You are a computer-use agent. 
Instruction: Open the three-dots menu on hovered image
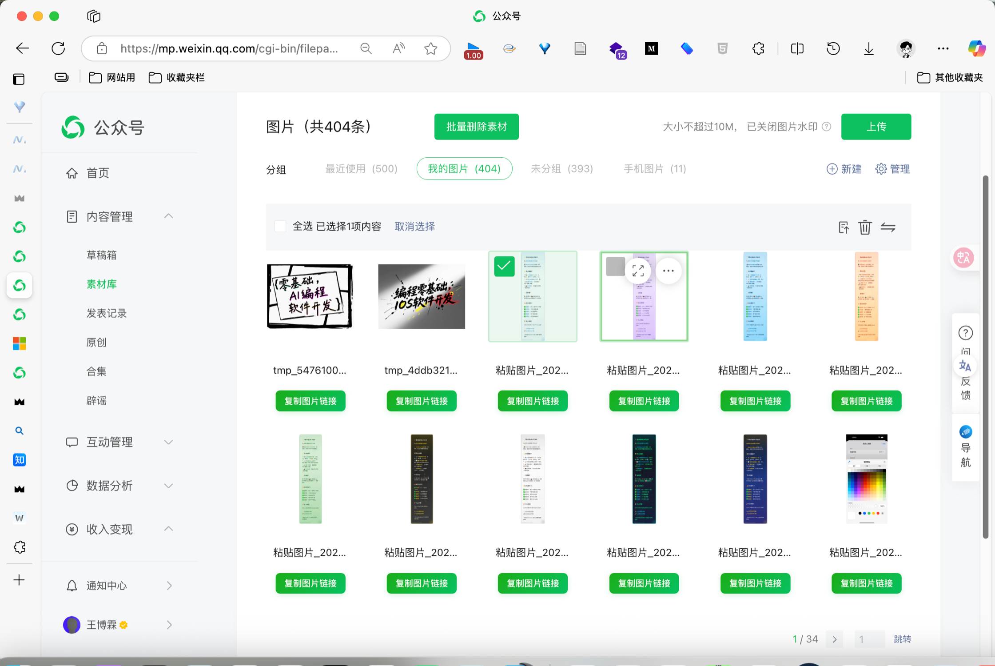pyautogui.click(x=668, y=271)
